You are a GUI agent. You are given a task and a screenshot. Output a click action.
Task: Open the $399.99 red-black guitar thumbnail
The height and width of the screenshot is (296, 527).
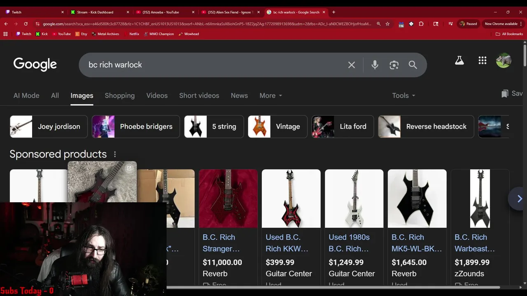coord(291,199)
